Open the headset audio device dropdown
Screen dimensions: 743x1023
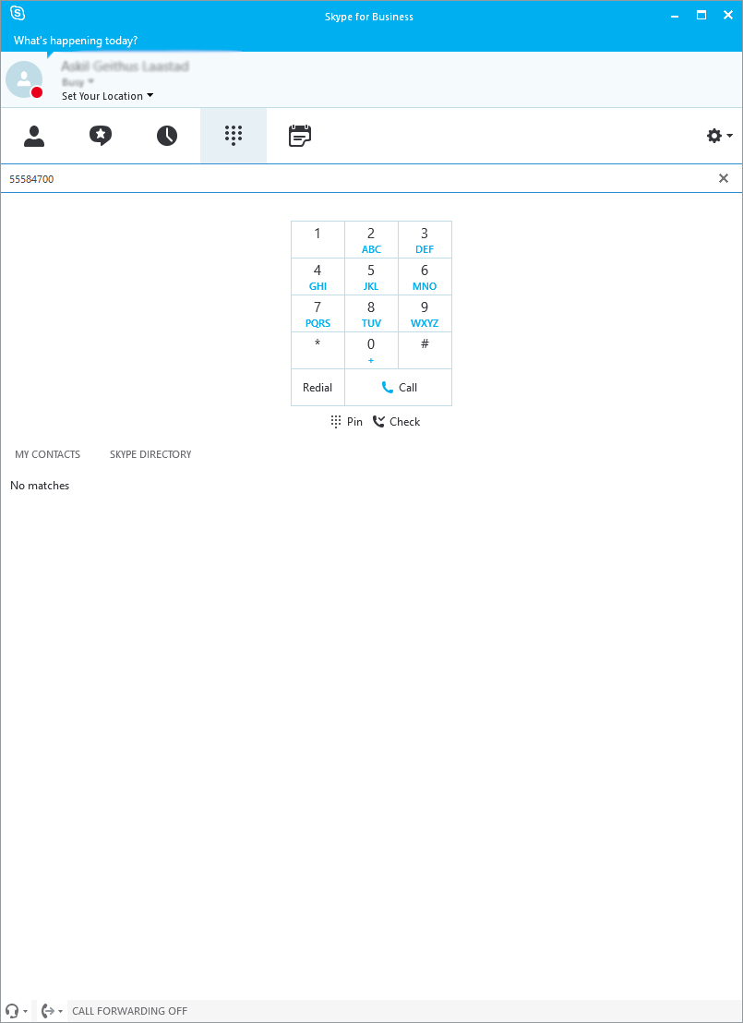16,1011
